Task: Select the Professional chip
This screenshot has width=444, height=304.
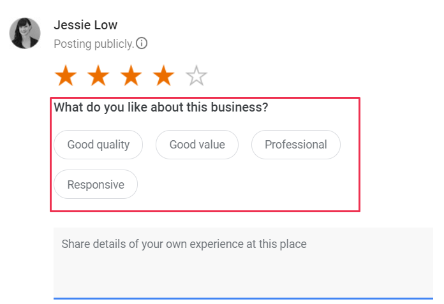Action: click(296, 145)
